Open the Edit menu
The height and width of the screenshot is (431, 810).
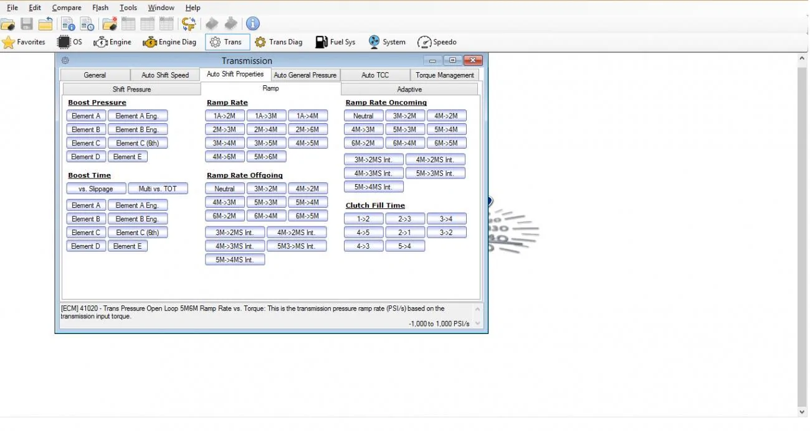[35, 7]
